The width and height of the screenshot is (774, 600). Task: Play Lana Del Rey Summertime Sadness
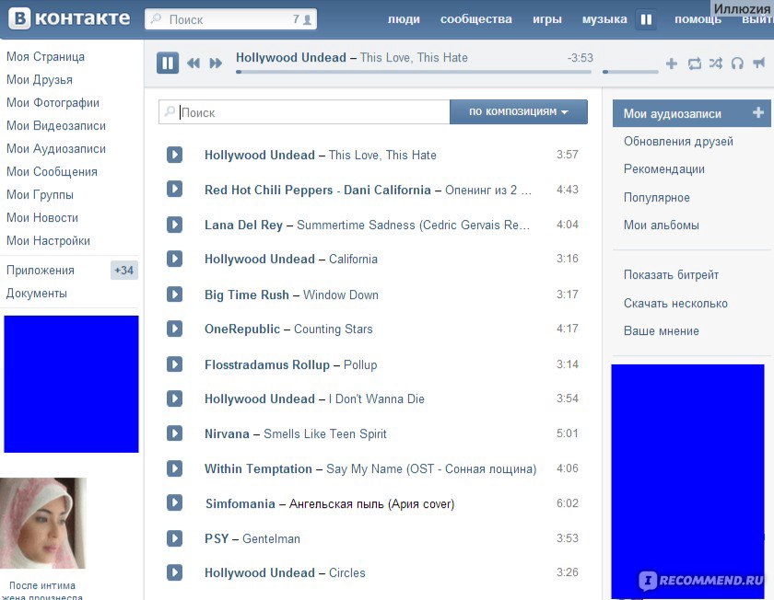tap(174, 225)
